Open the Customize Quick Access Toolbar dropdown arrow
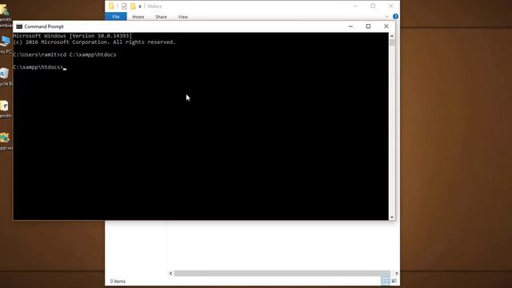 click(x=140, y=6)
